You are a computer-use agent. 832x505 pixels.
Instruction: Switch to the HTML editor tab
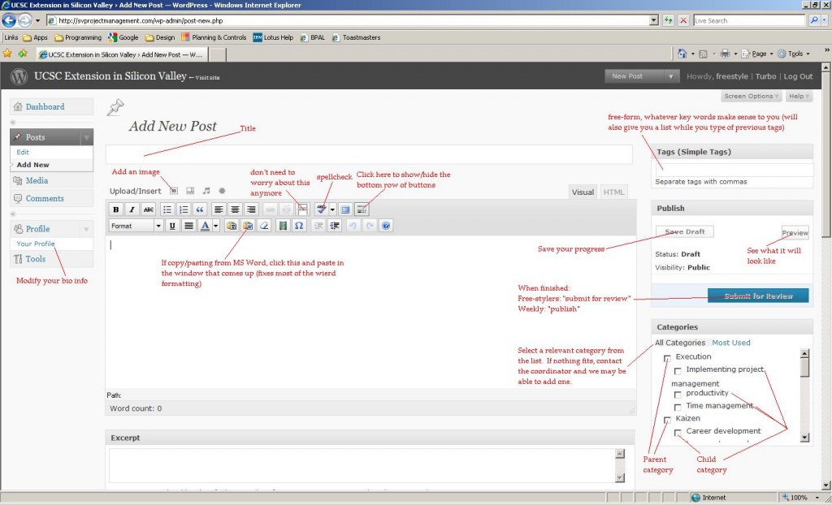[x=613, y=192]
